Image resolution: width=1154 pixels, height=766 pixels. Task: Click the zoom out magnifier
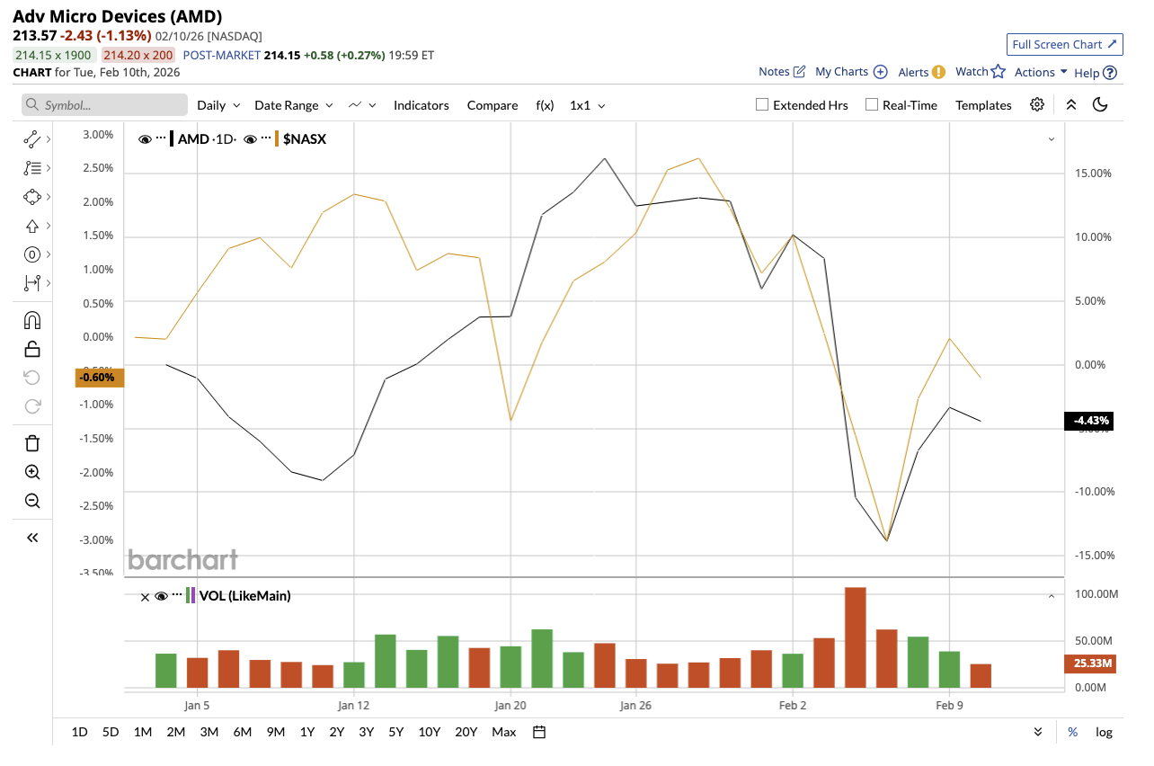pos(32,501)
